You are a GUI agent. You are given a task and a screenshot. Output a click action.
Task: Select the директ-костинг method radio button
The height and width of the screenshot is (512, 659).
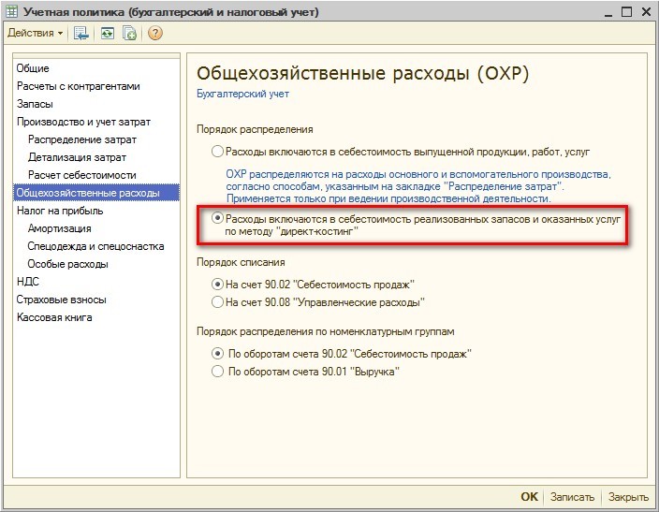tap(217, 218)
